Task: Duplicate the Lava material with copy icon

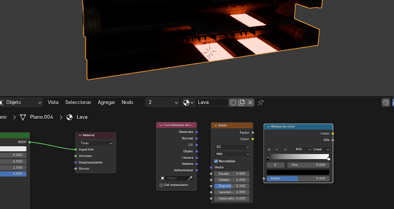Action: [x=242, y=102]
